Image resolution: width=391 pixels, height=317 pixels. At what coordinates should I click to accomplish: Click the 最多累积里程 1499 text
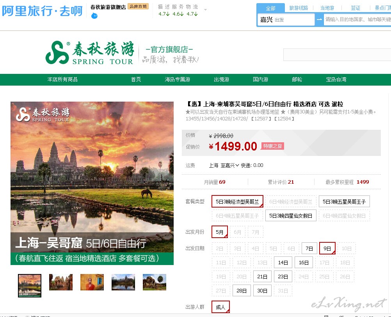click(347, 182)
